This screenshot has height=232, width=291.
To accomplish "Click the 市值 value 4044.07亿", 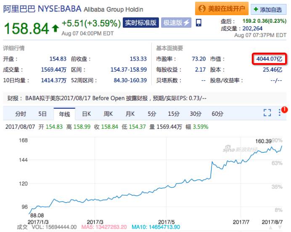I will 269,59.
